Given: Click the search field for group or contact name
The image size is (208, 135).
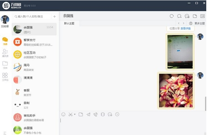Looking at the screenshot, I should (32, 17).
